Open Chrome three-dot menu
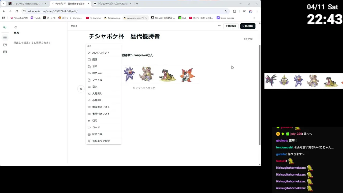 click(257, 11)
